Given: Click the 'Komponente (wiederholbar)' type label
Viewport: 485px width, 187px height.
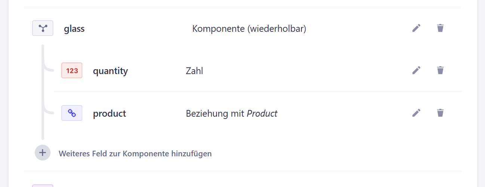Looking at the screenshot, I should [x=249, y=28].
